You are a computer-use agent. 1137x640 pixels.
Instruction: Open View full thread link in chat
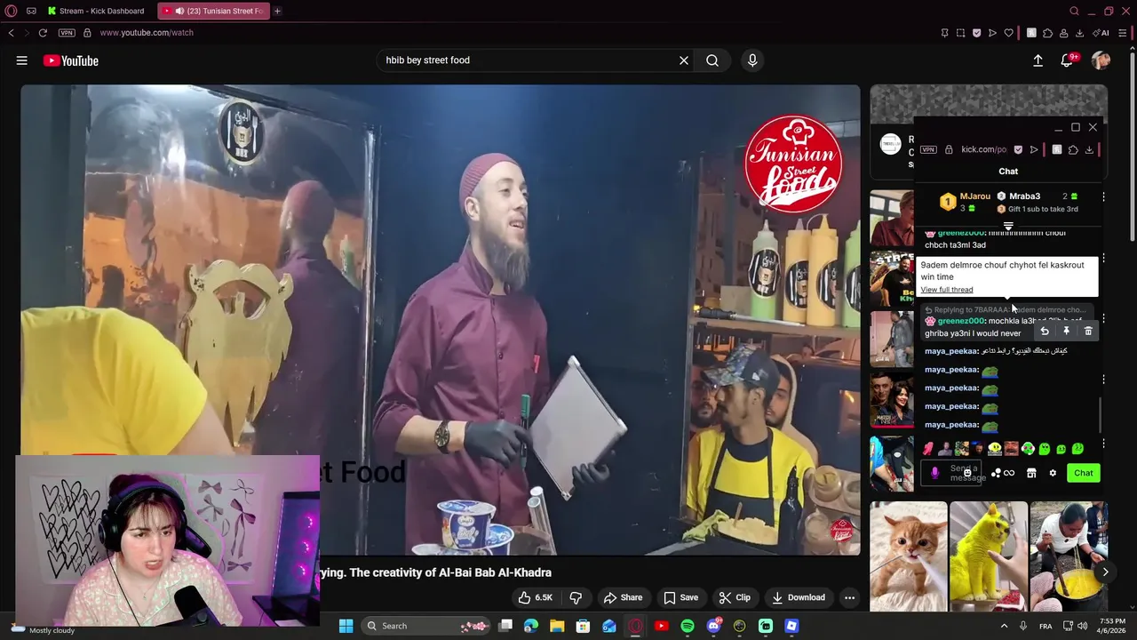point(946,290)
